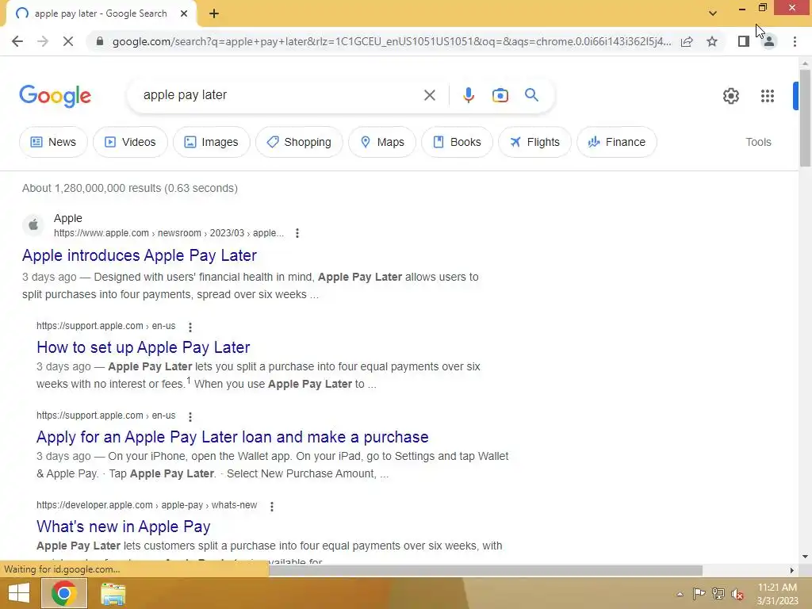
Task: Open Chrome three-dot menu
Action: (795, 41)
